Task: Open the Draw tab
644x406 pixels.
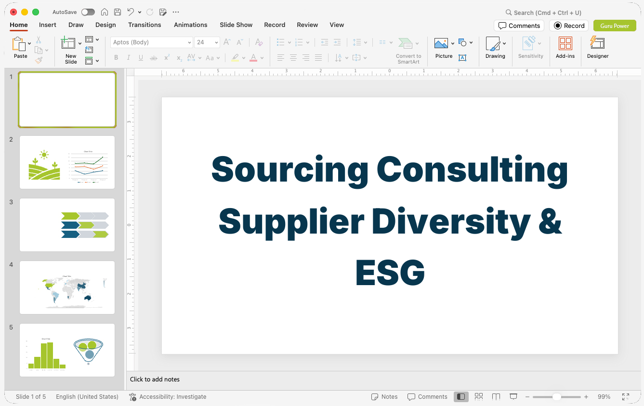Action: (76, 25)
